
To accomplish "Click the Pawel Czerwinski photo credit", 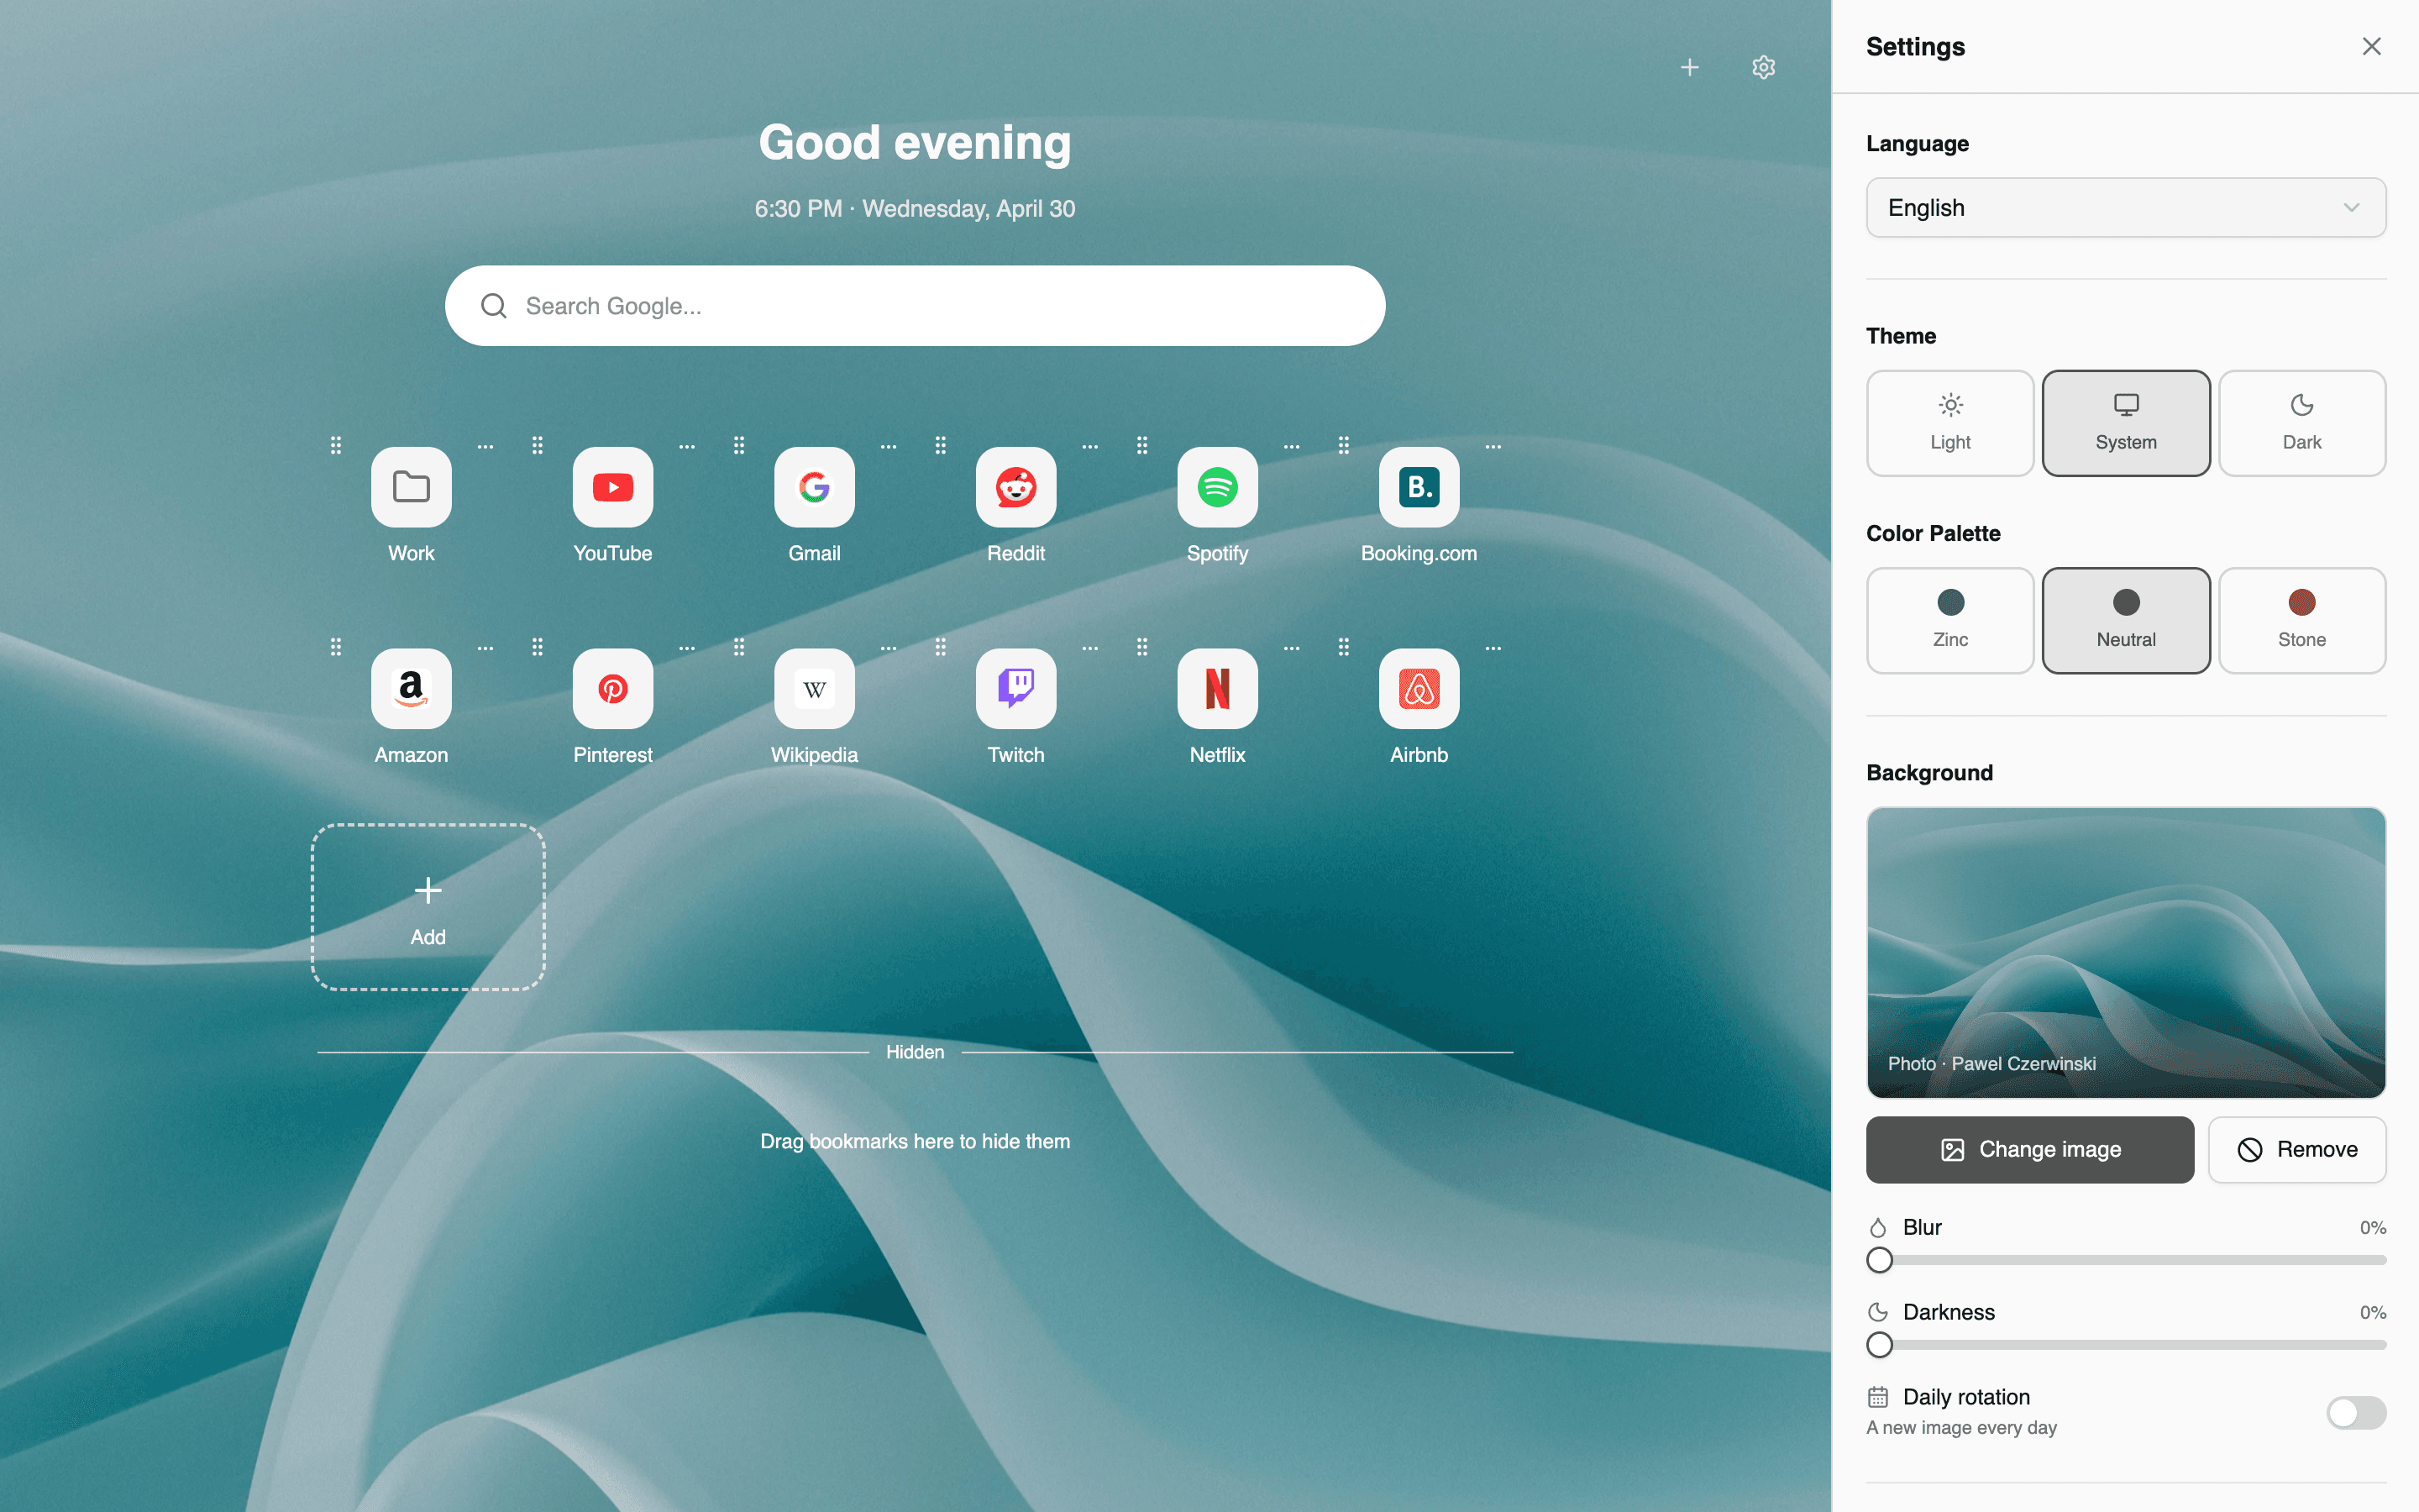I will point(2023,1064).
